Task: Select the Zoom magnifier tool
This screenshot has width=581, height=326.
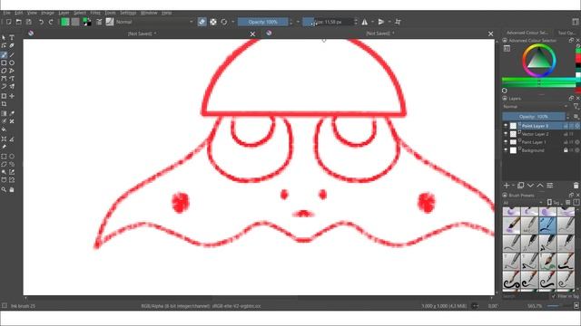Action: [x=4, y=189]
